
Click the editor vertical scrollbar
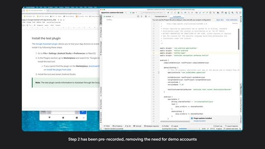(x=238, y=39)
